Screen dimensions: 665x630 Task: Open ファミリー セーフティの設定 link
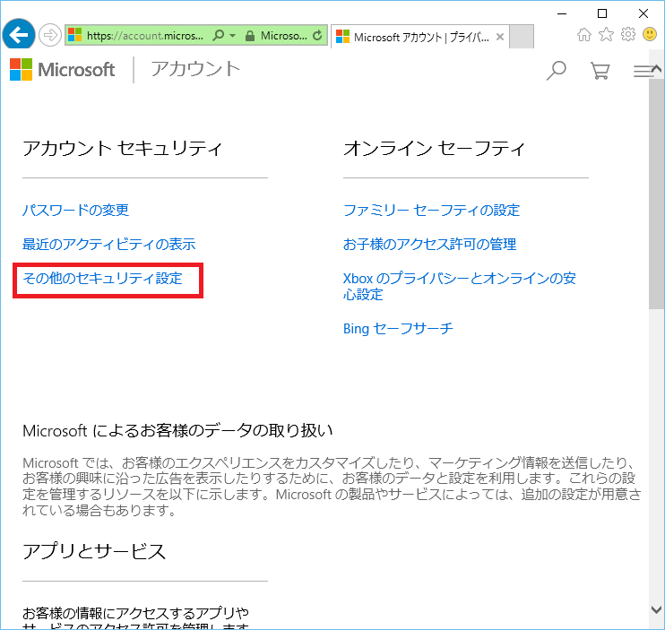click(x=431, y=211)
